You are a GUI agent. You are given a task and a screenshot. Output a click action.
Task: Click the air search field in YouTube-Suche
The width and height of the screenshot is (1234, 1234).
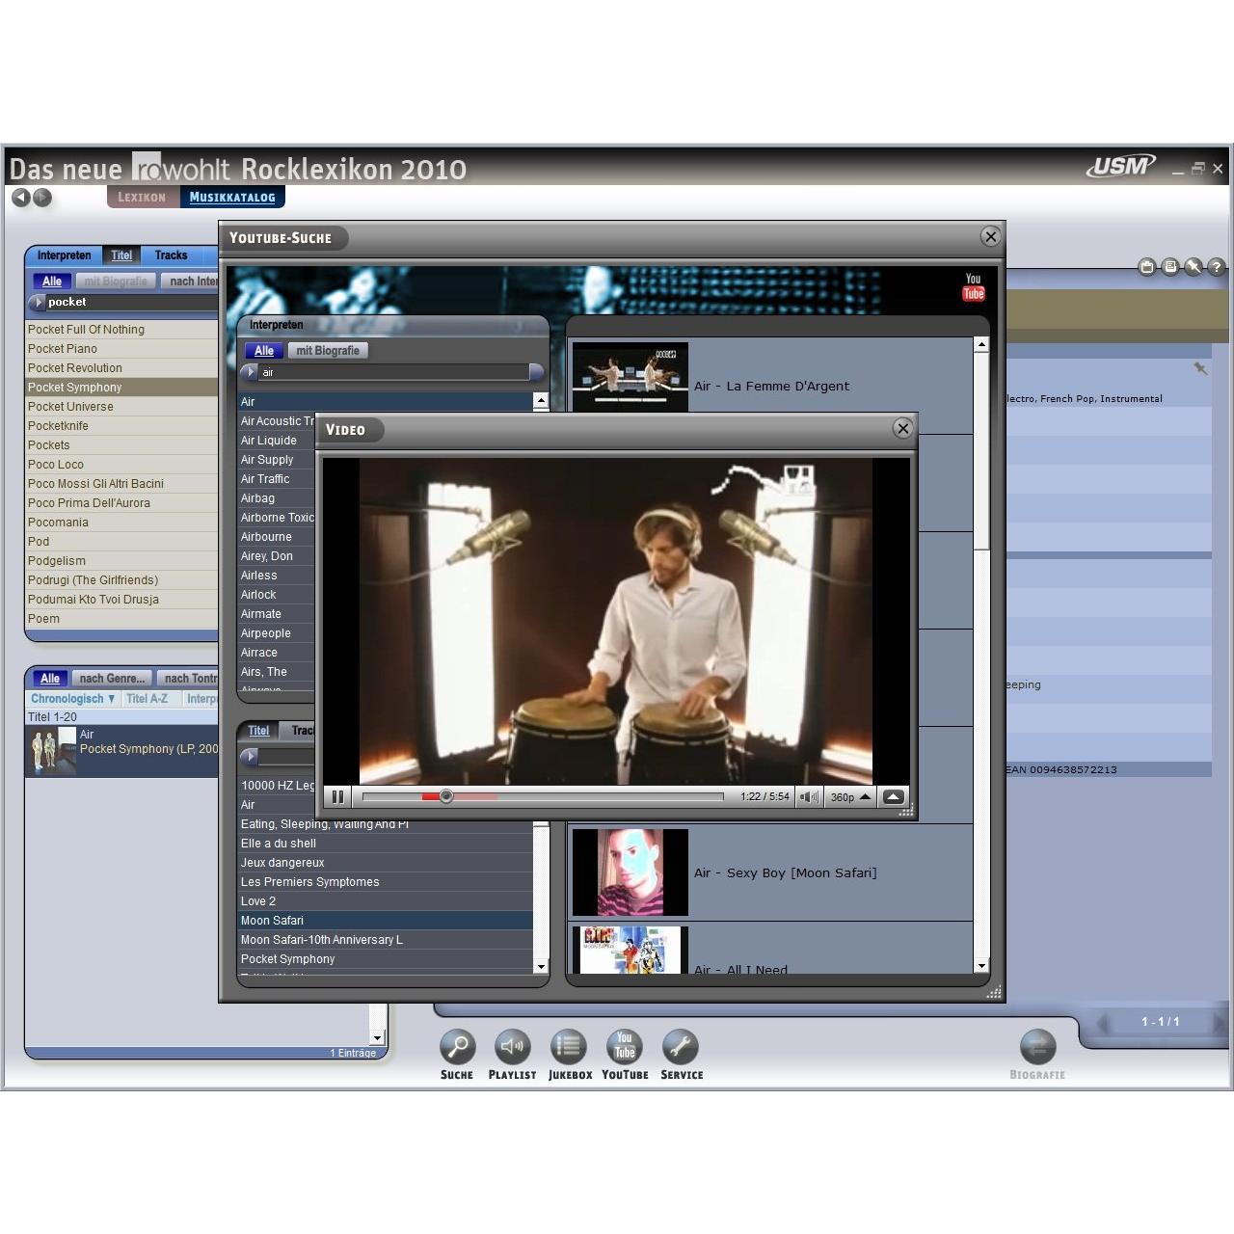tap(393, 372)
